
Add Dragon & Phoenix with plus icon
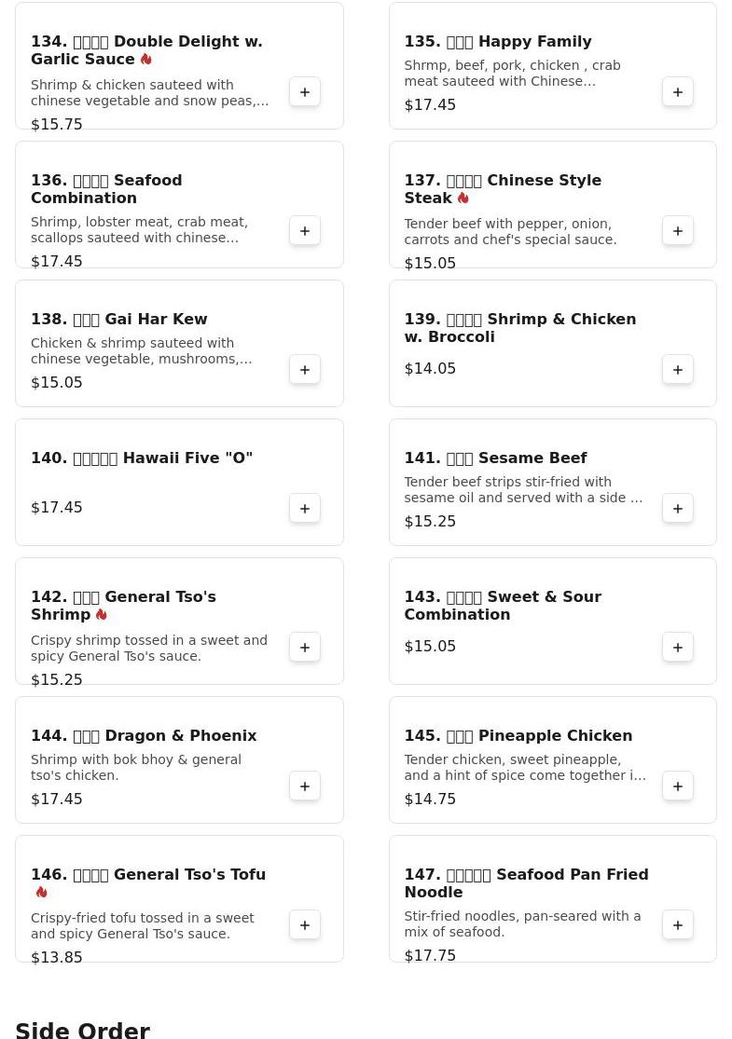click(x=305, y=786)
